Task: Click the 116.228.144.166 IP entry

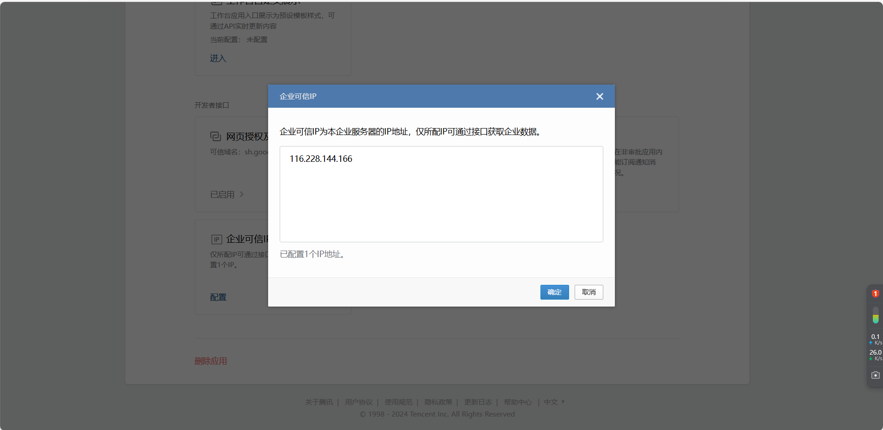Action: click(321, 159)
